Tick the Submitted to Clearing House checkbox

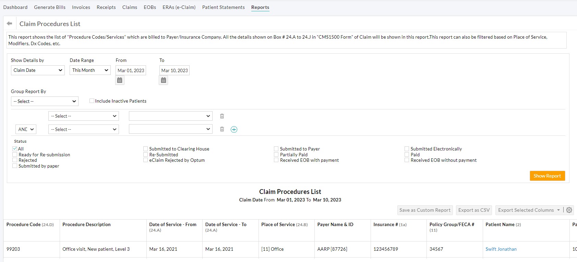[145, 149]
